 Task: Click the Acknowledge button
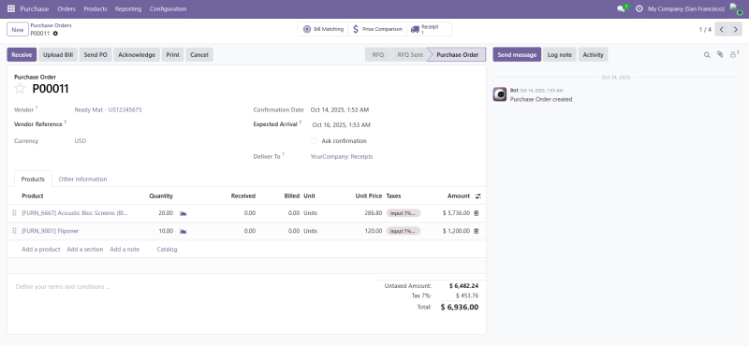click(x=137, y=55)
